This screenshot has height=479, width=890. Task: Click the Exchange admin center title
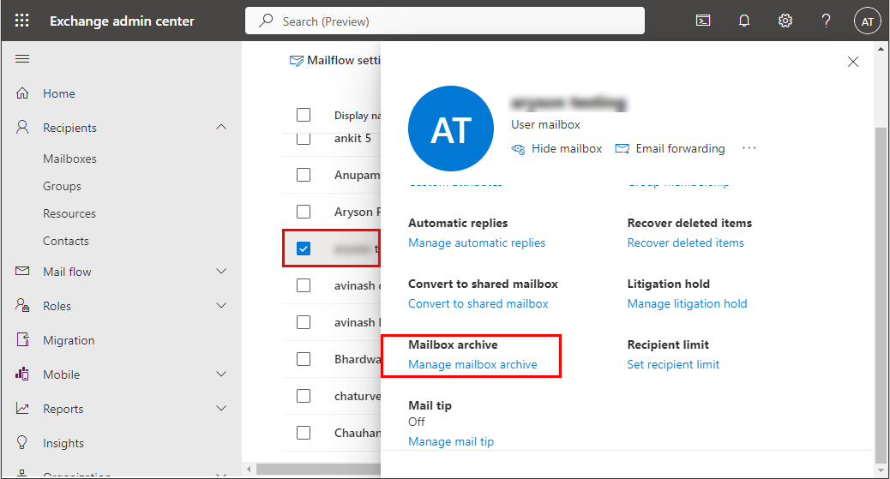pos(122,21)
